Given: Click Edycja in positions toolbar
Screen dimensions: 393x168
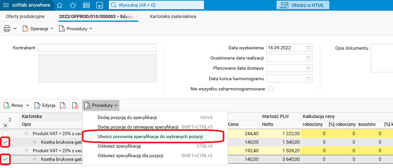Looking at the screenshot, I should (45, 105).
